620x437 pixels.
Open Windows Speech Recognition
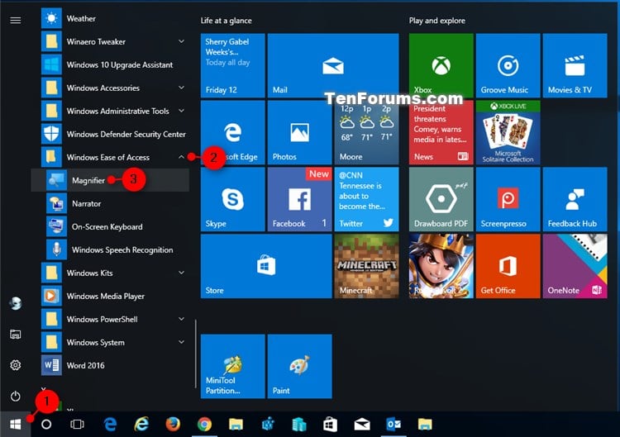[x=110, y=249]
